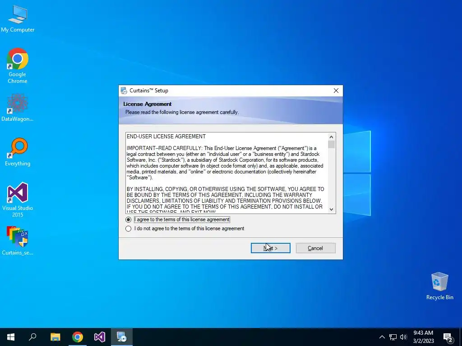Image resolution: width=462 pixels, height=346 pixels.
Task: Switch to Visual Studio on the taskbar
Action: tap(100, 337)
